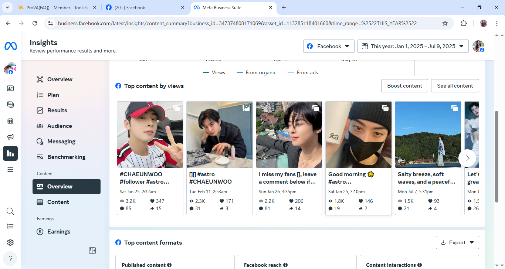
Task: Open the Chrome tab search dropdown
Action: pos(7,7)
